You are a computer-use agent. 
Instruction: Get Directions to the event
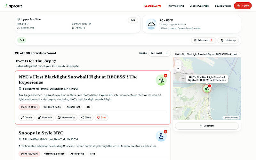[207, 126]
